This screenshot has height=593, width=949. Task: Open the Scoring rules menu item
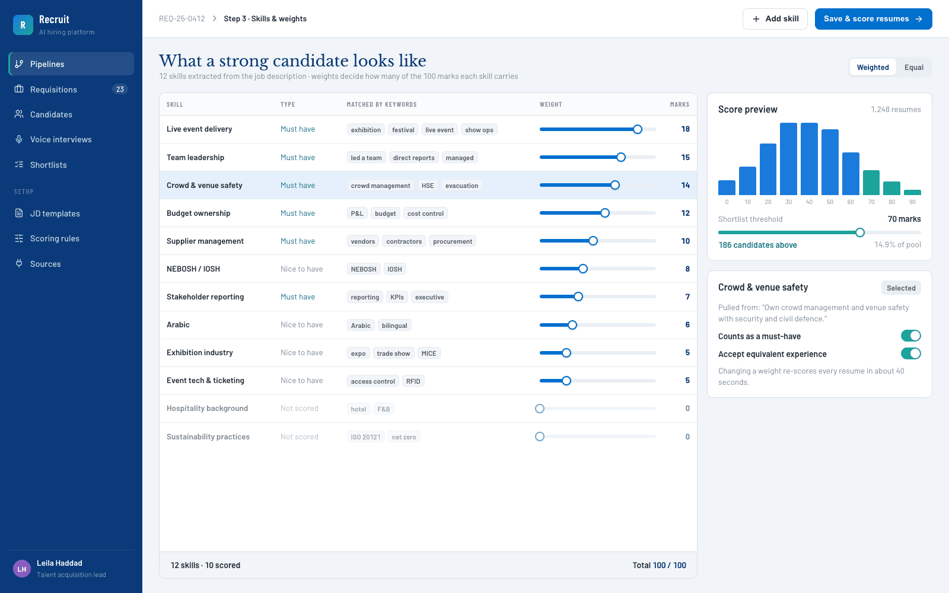[71, 238]
